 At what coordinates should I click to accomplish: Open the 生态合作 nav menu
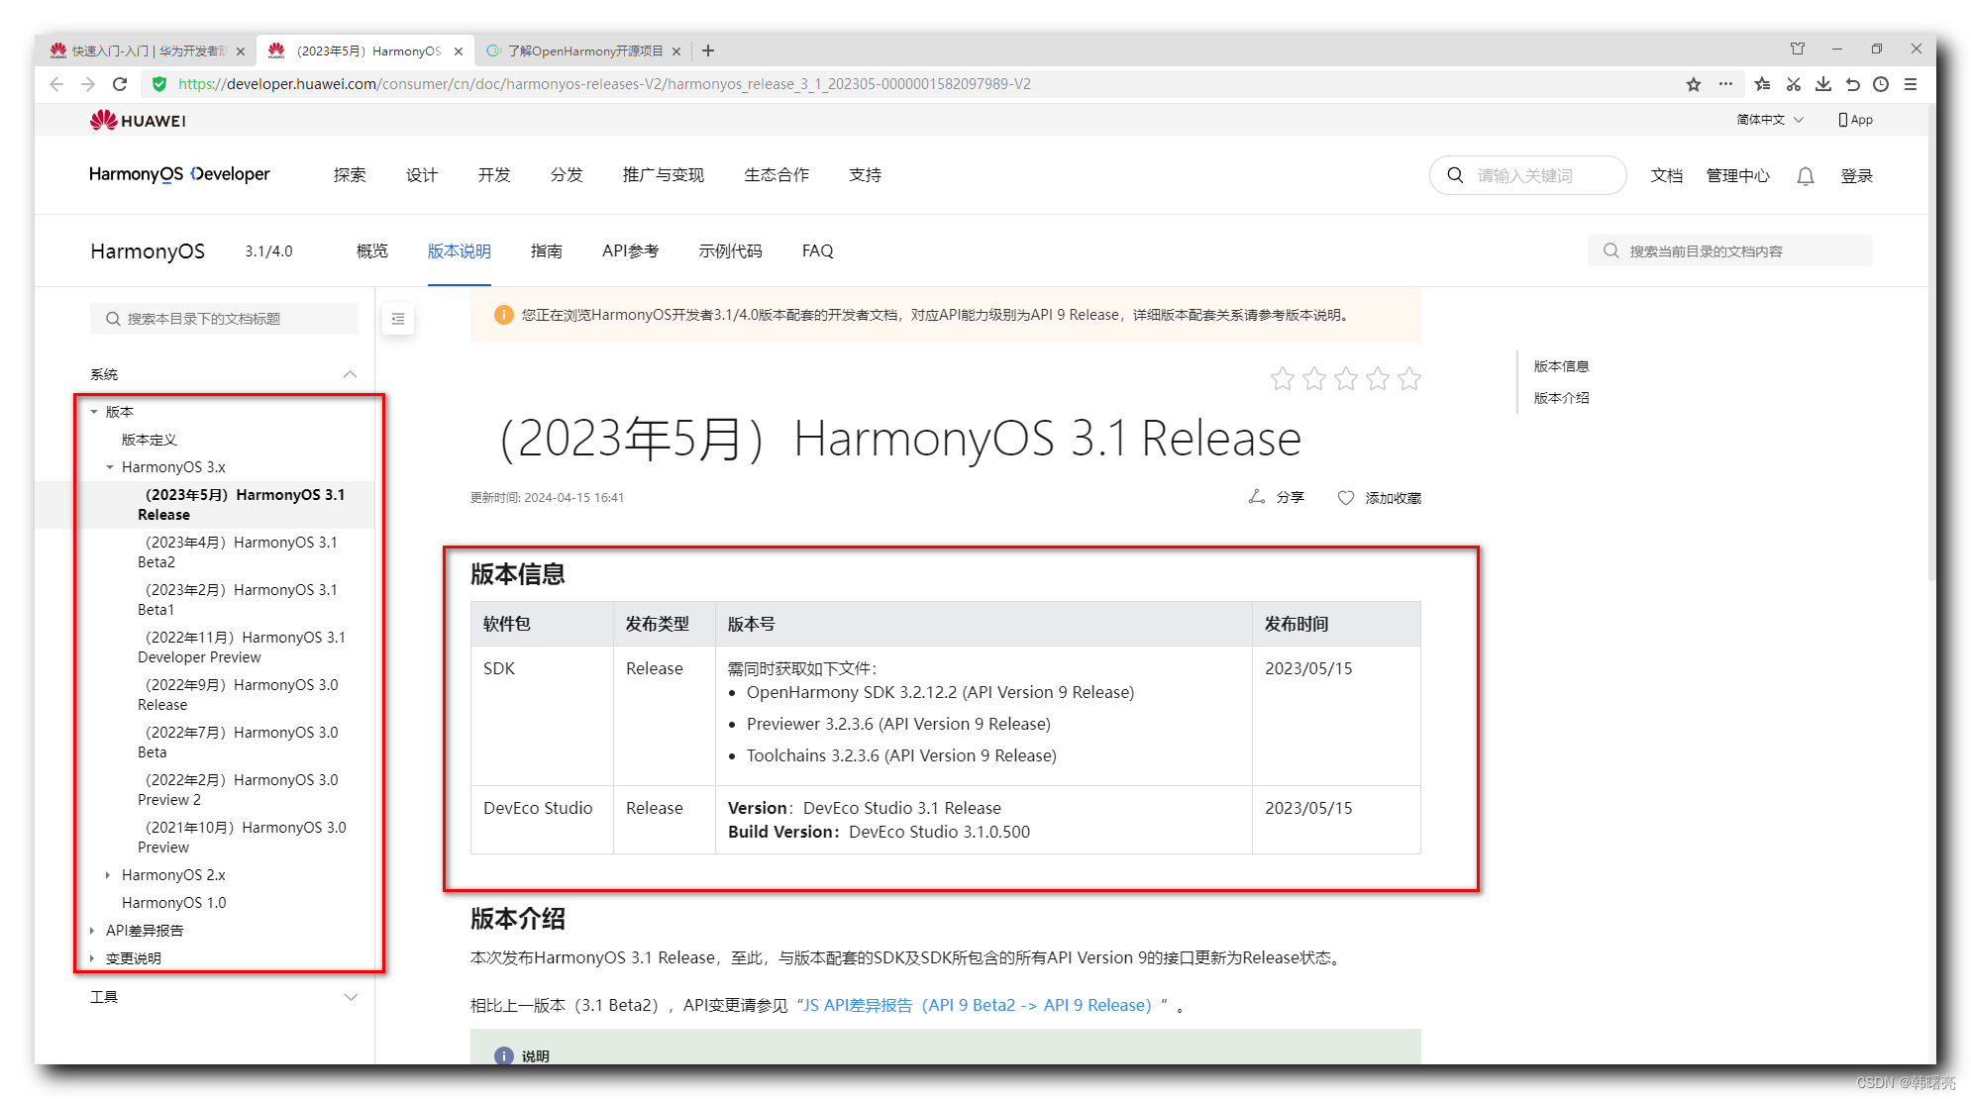pos(777,175)
